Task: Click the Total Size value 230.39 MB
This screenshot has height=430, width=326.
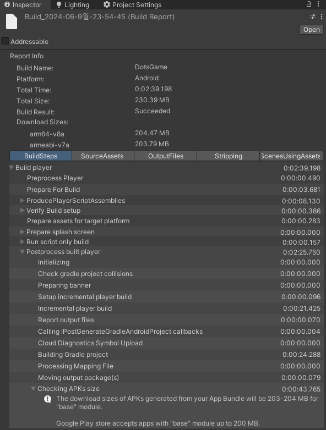Action: pos(152,100)
